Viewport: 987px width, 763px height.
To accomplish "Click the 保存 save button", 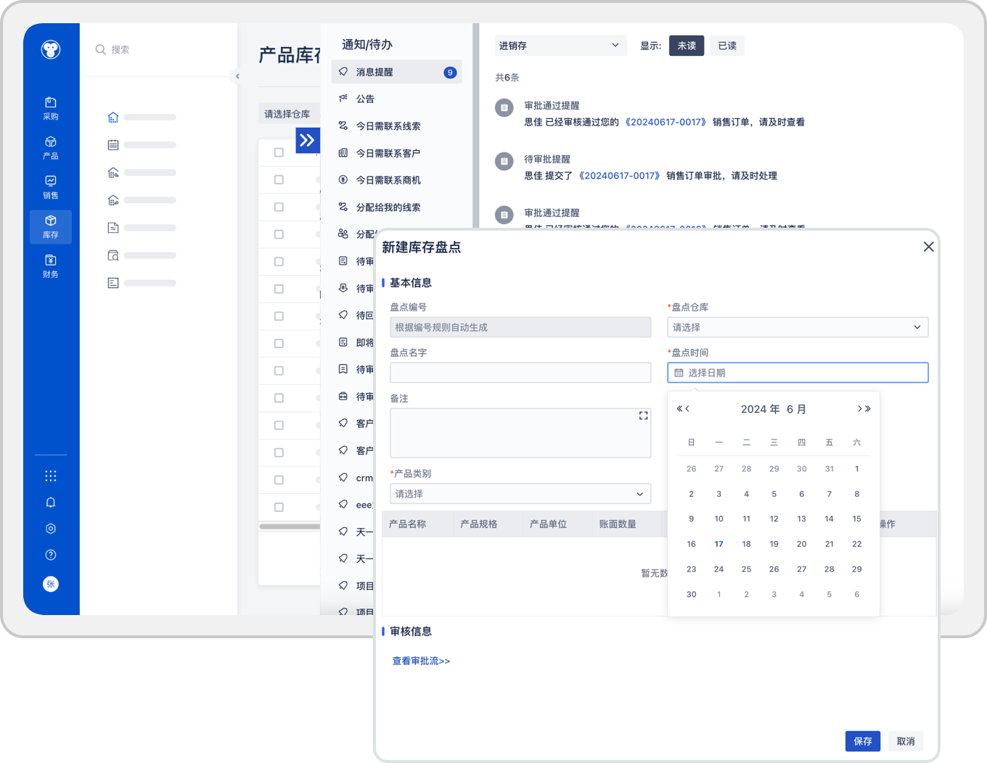I will [862, 741].
